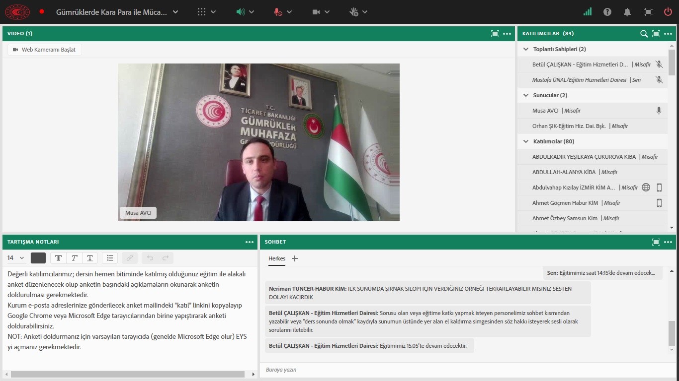Collapse the Toplantı Sahipleri group
Viewport: 679px width, 381px height.
[526, 49]
